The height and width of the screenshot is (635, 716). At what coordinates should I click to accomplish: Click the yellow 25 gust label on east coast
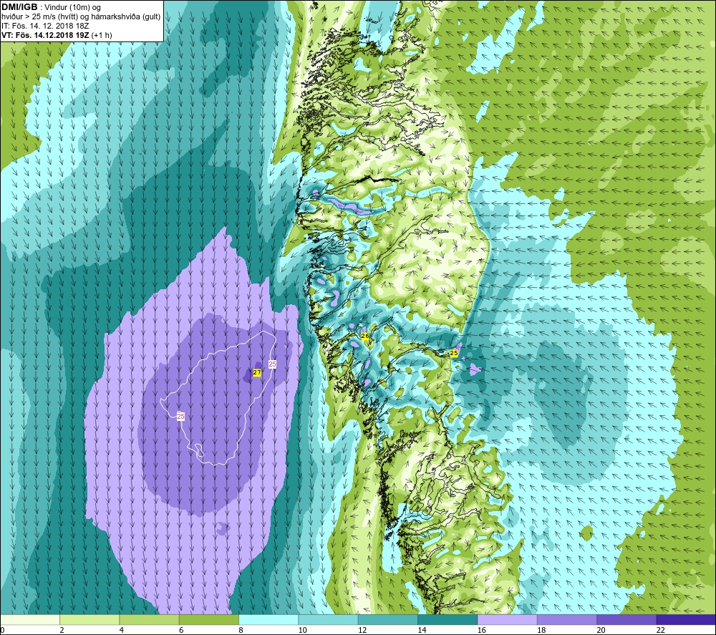(x=454, y=354)
